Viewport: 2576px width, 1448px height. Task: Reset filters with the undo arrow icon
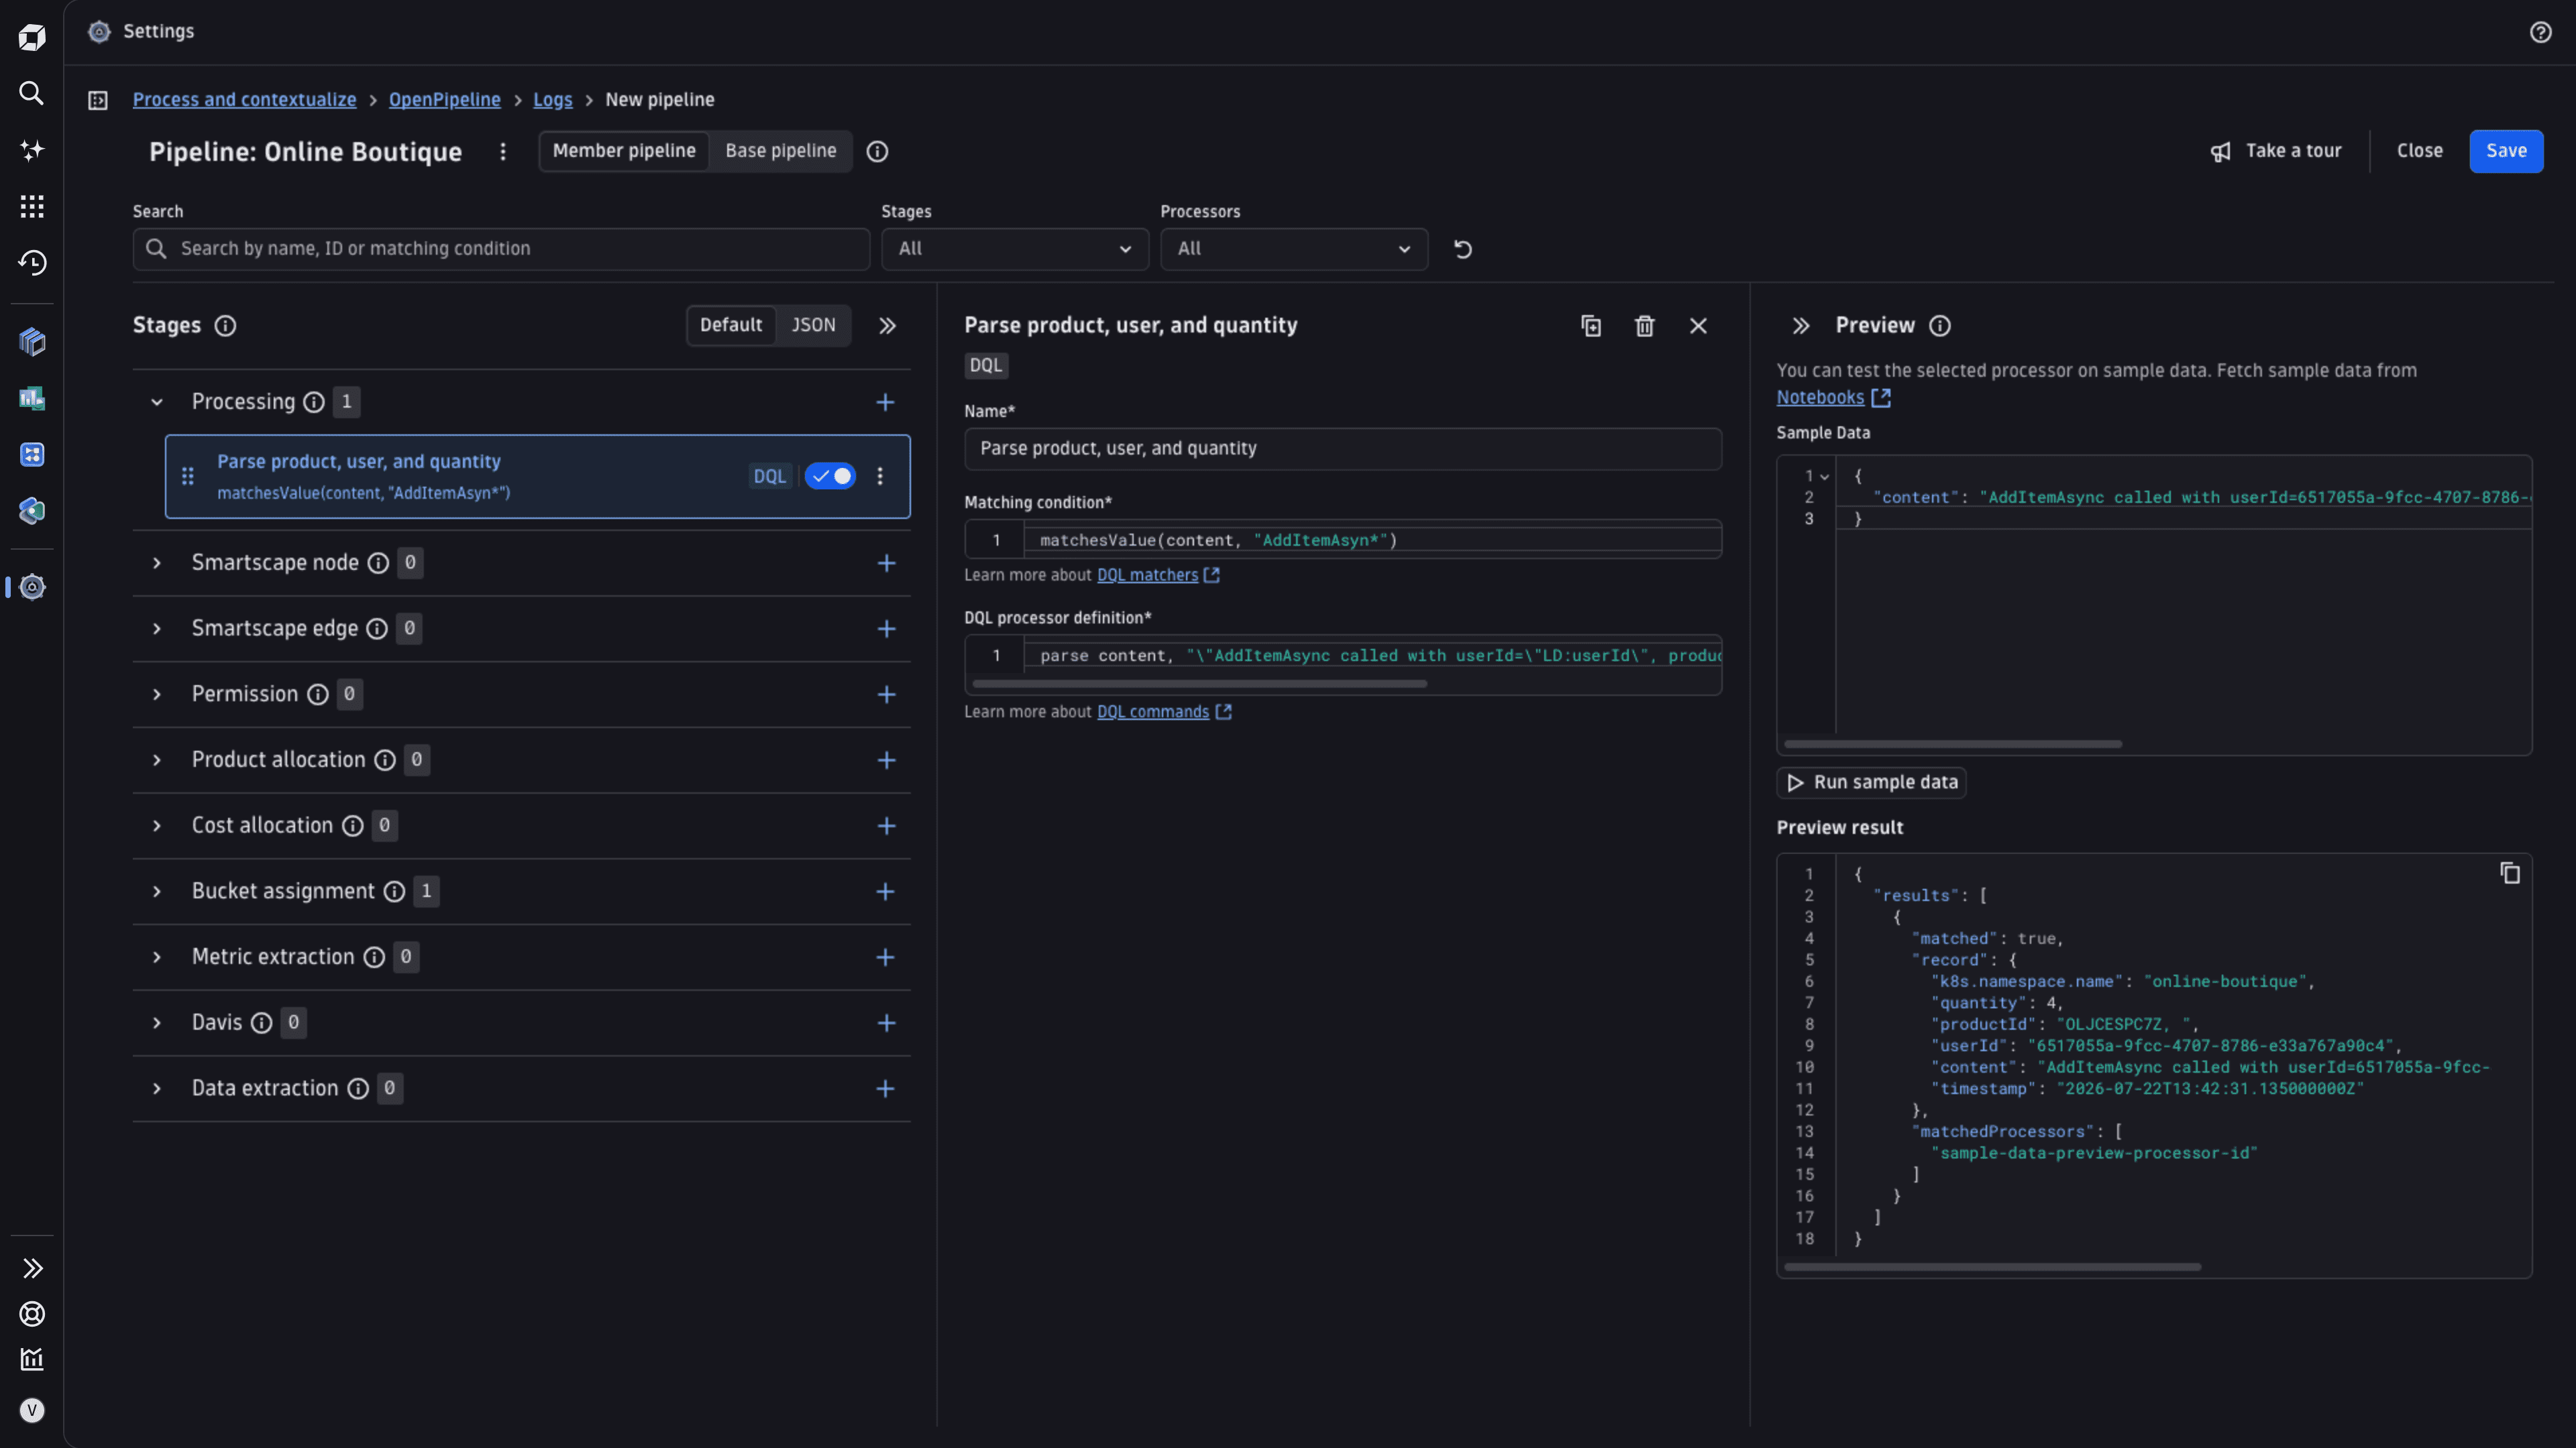tap(1462, 249)
